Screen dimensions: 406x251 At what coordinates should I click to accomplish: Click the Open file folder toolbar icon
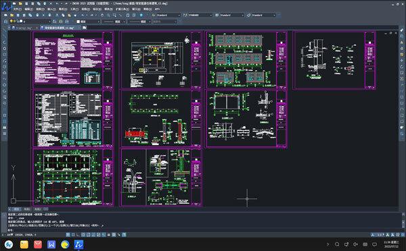pyautogui.click(x=12, y=15)
